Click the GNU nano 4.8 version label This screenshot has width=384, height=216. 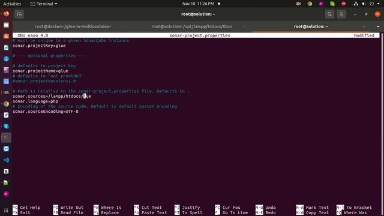click(33, 35)
